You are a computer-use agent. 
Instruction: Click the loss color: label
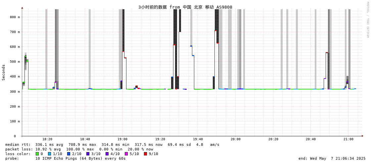[x=18, y=154]
